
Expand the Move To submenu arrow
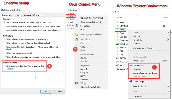pyautogui.click(x=106, y=69)
